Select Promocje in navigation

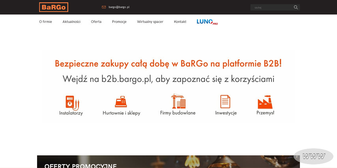[x=119, y=22]
